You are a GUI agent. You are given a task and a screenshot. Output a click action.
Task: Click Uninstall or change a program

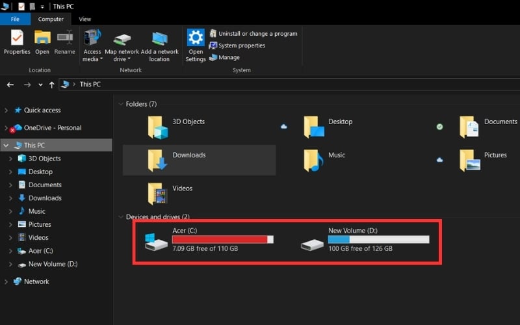pyautogui.click(x=253, y=34)
